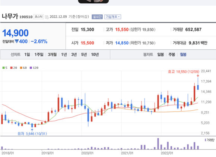Click the 14,346 y-axis price label

206,92
